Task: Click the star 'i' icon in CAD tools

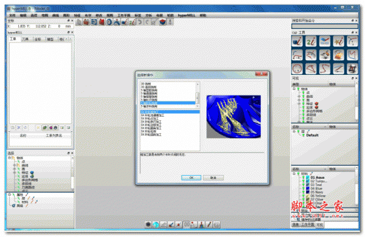Action: pos(338,41)
